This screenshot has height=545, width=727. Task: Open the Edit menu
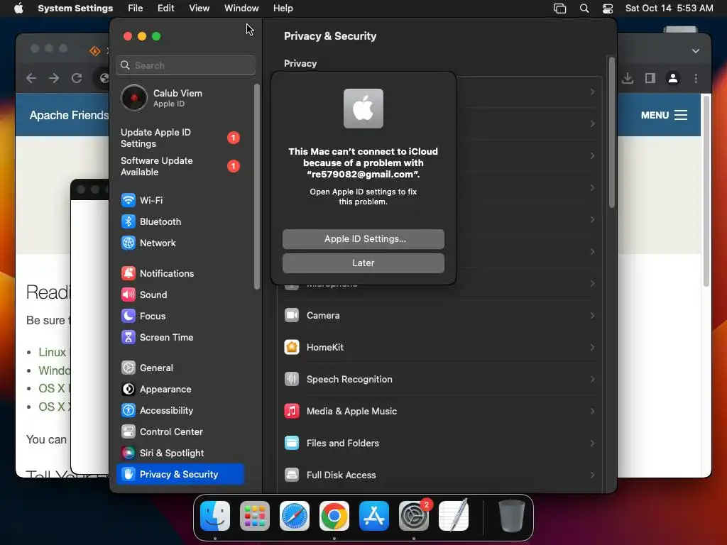pyautogui.click(x=165, y=9)
